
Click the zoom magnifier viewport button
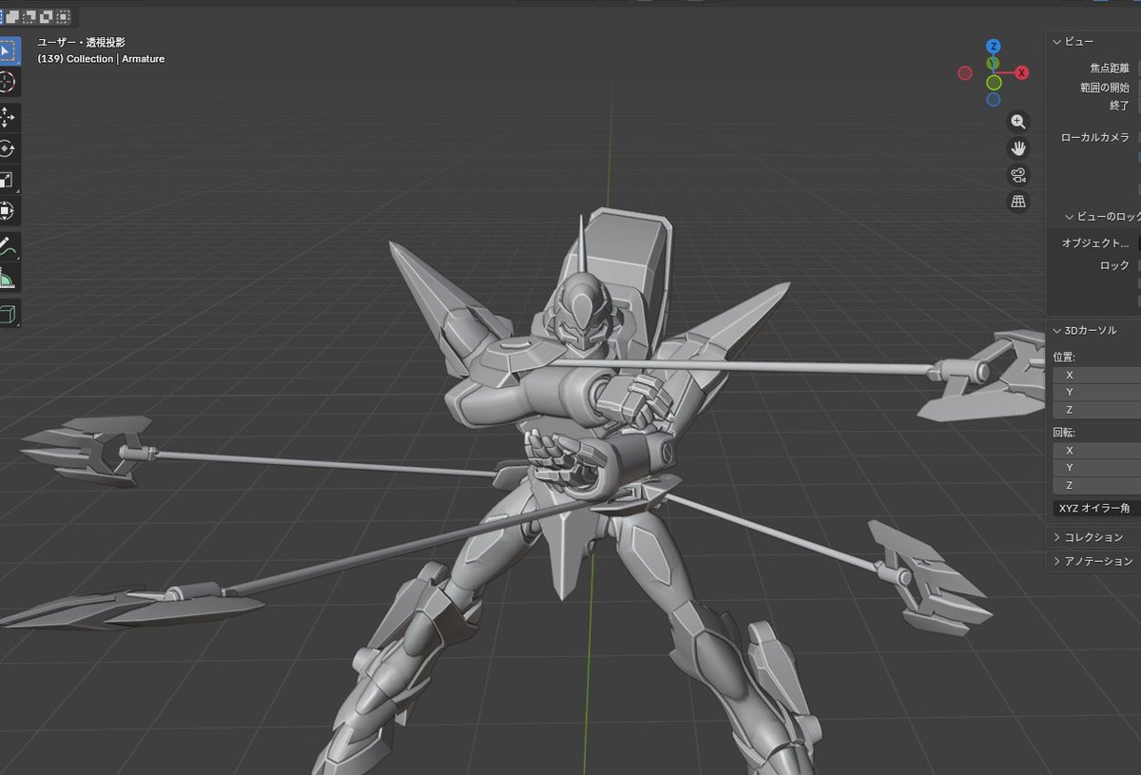[1018, 122]
